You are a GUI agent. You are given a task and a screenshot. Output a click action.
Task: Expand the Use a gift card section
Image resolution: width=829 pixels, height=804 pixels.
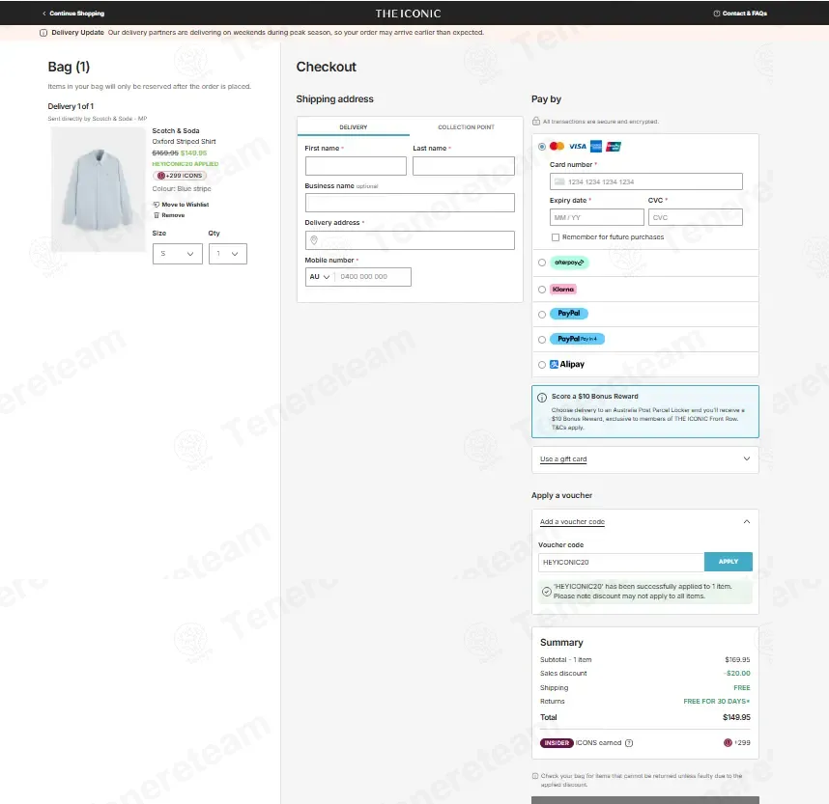coord(645,459)
